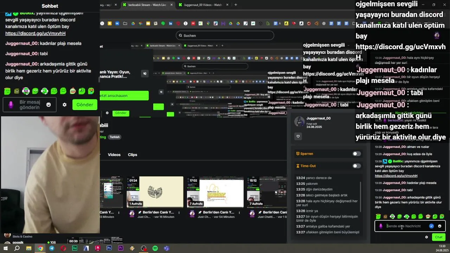Toggle the Time-Out switch
The image size is (450, 253).
point(356,166)
